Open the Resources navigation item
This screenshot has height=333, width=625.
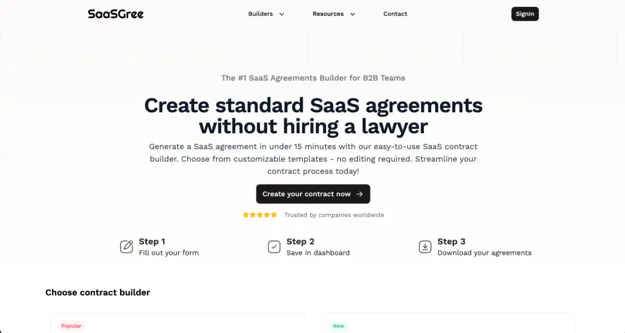coord(329,14)
